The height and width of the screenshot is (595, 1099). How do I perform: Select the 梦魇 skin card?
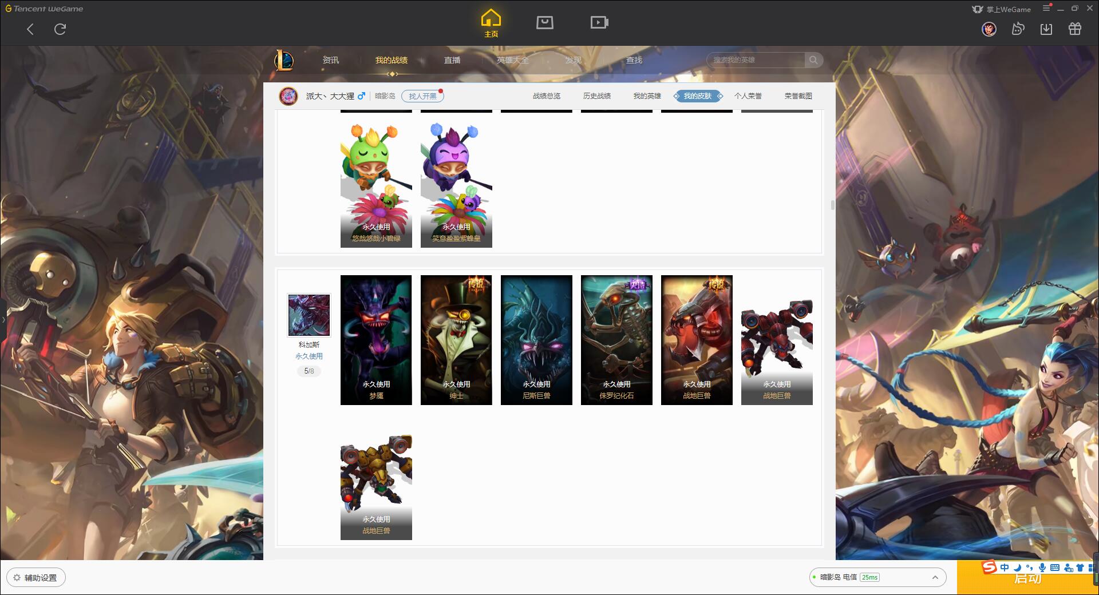point(376,340)
